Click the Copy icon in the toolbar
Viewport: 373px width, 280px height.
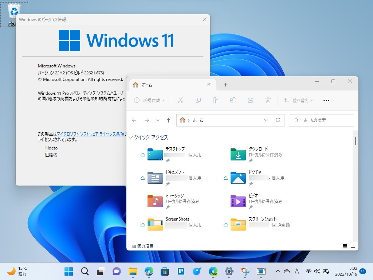click(x=198, y=100)
